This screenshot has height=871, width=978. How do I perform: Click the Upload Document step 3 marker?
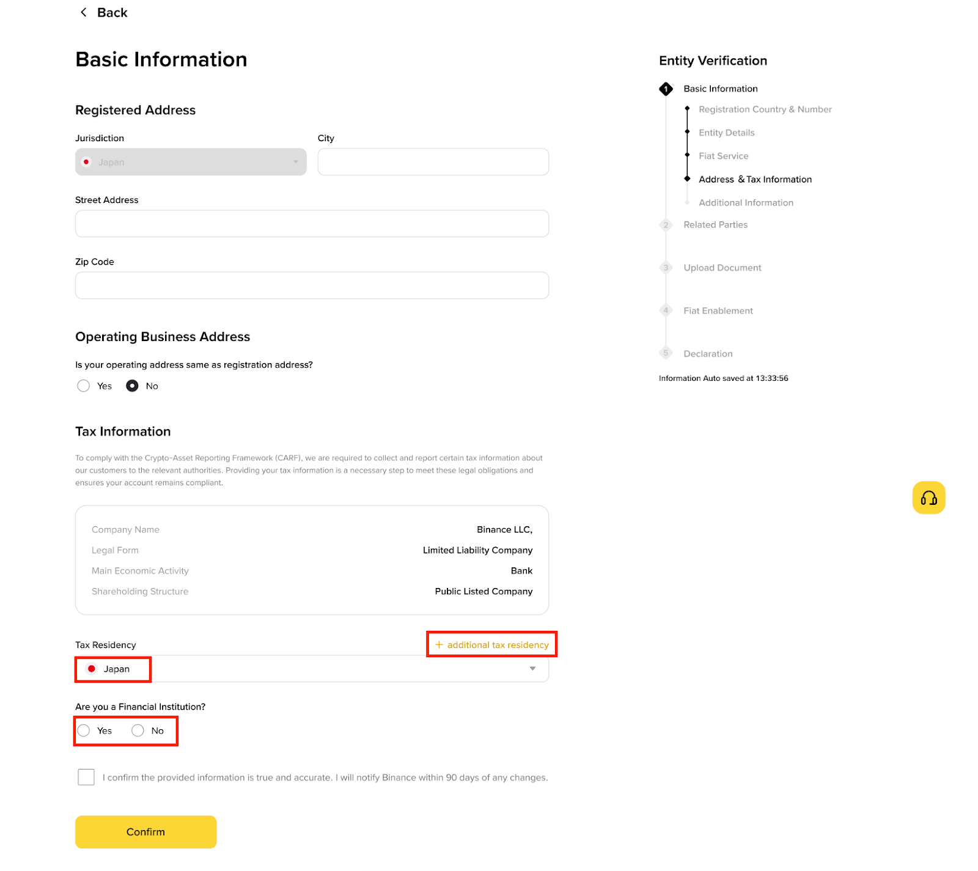(666, 268)
